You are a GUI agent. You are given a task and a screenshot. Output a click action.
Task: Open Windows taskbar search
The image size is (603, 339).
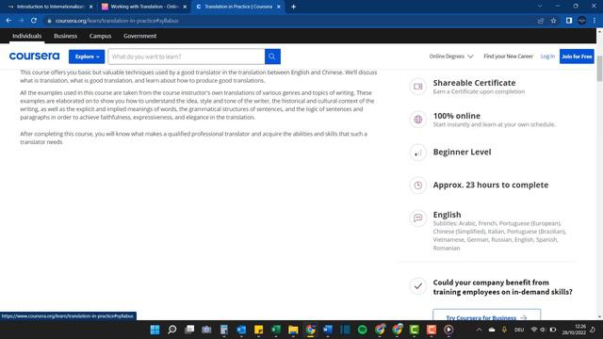tap(172, 330)
